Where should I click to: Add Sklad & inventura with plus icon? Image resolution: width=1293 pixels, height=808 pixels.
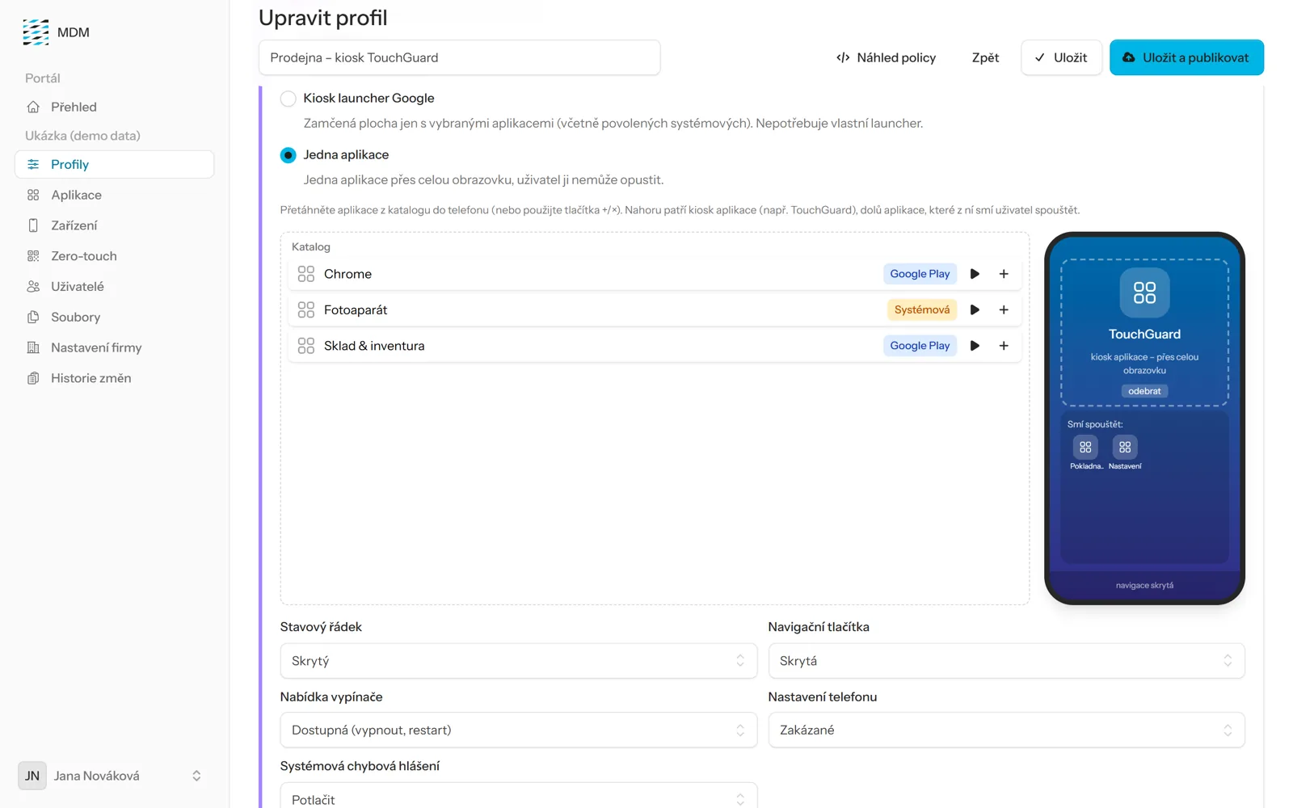coord(1004,346)
